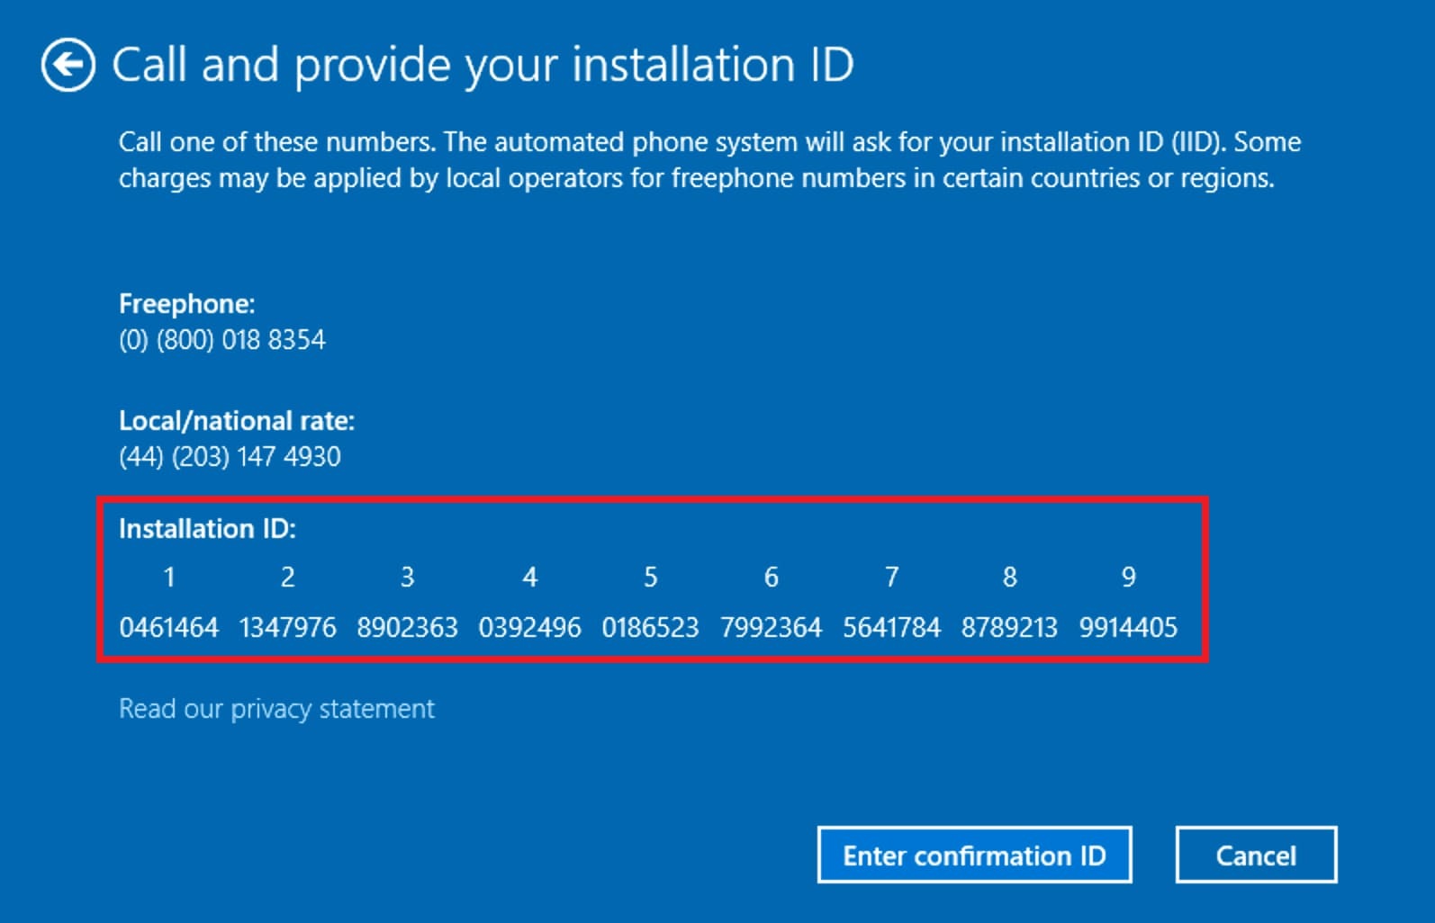
Task: Go back using the circled arrow icon
Action: 68,65
